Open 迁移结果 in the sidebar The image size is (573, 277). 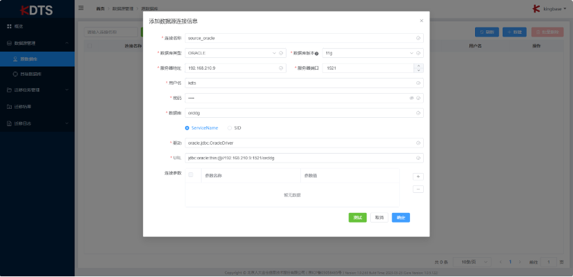coord(37,107)
